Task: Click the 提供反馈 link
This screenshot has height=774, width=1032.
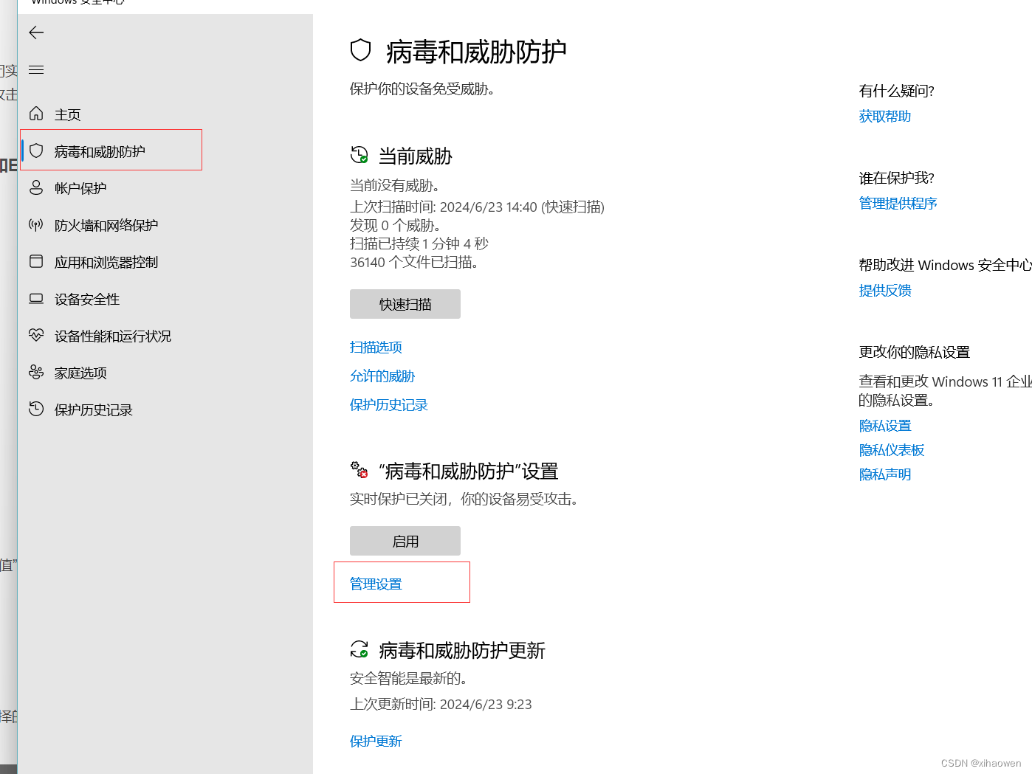Action: tap(885, 290)
